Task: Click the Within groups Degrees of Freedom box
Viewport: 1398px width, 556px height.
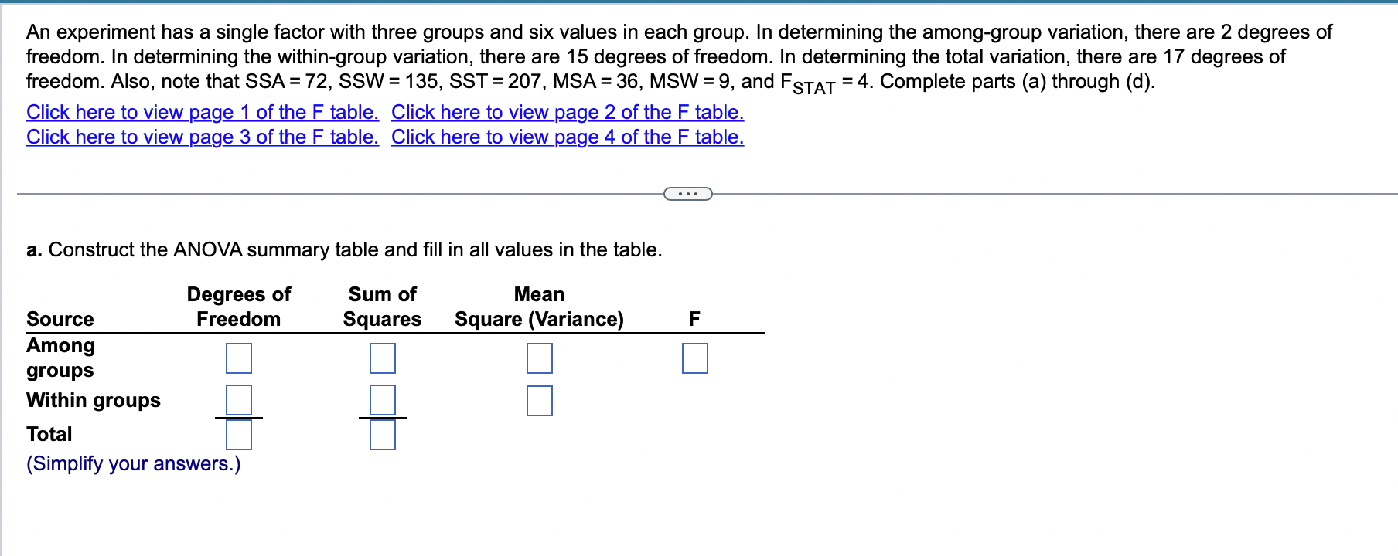Action: coord(240,401)
